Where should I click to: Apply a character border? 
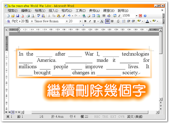102,21
